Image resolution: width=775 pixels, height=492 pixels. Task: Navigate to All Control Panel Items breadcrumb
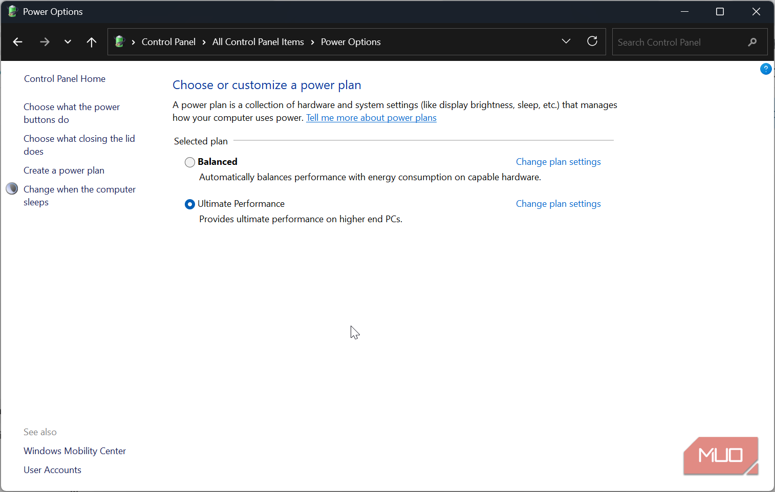[258, 42]
